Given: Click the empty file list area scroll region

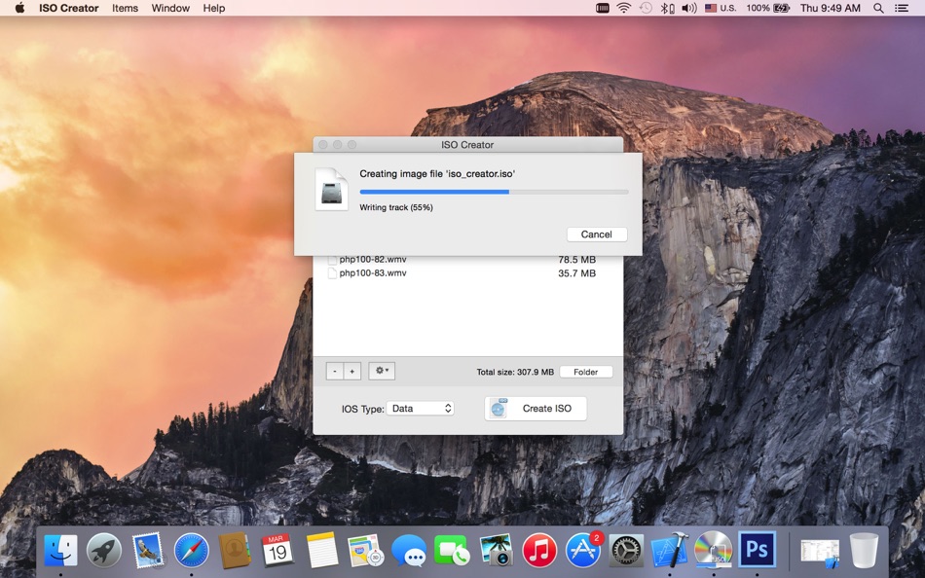Looking at the screenshot, I should click(467, 318).
